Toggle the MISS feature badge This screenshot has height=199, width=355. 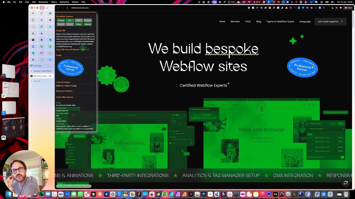pyautogui.click(x=79, y=20)
